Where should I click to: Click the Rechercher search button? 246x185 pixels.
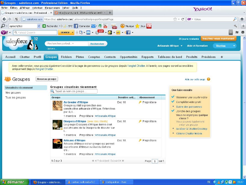pos(97,44)
